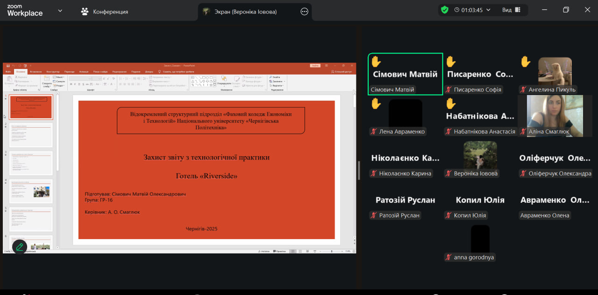Open the Вставлення ribbon tab in PowerPoint
Screen dimensions: 598x295
pos(36,72)
